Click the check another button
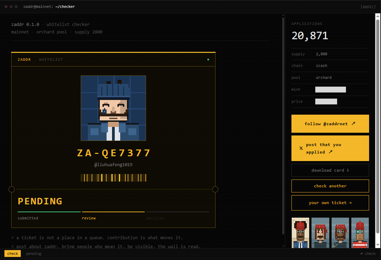 tap(330, 186)
